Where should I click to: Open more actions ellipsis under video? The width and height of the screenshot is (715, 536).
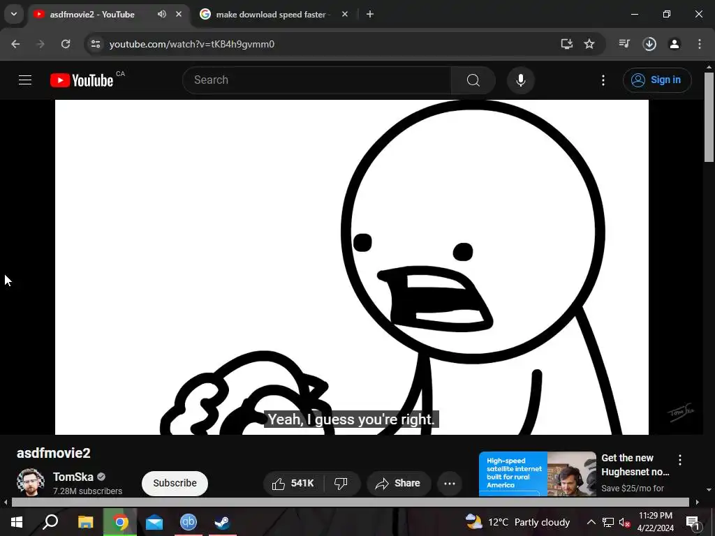[x=450, y=483]
